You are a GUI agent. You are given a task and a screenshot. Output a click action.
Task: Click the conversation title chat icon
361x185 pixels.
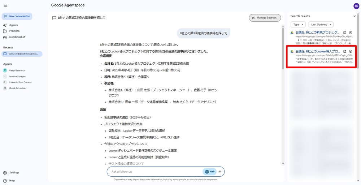(54, 18)
